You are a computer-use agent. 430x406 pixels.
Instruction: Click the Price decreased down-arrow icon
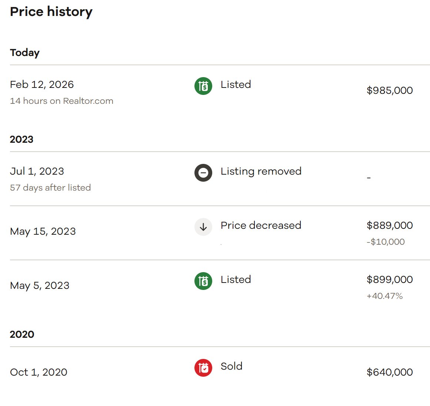click(203, 227)
